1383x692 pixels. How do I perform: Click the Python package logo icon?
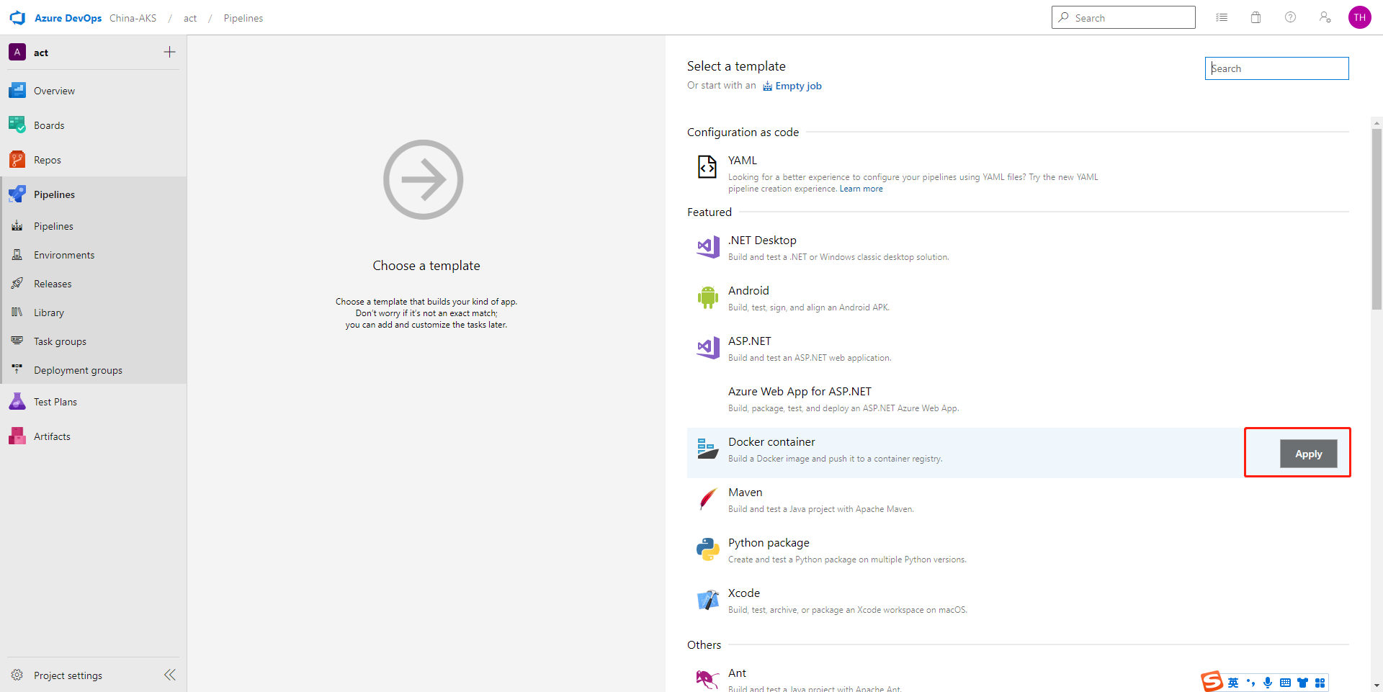point(708,549)
